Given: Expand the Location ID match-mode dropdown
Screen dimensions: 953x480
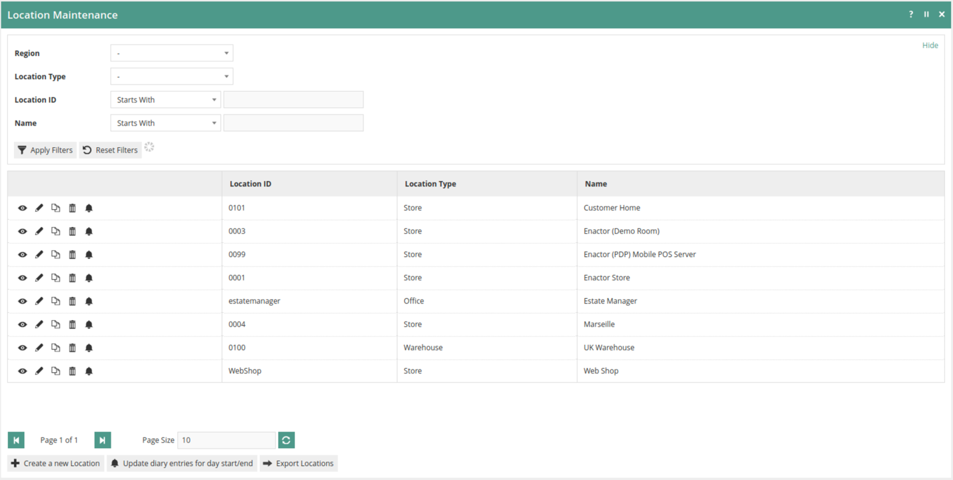Looking at the screenshot, I should [165, 100].
